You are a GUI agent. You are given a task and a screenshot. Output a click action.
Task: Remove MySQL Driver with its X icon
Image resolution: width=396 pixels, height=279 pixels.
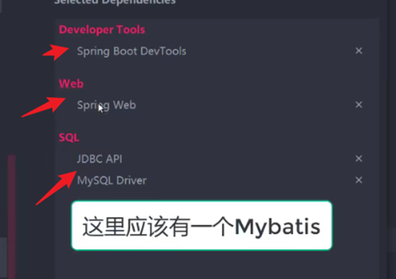(359, 180)
